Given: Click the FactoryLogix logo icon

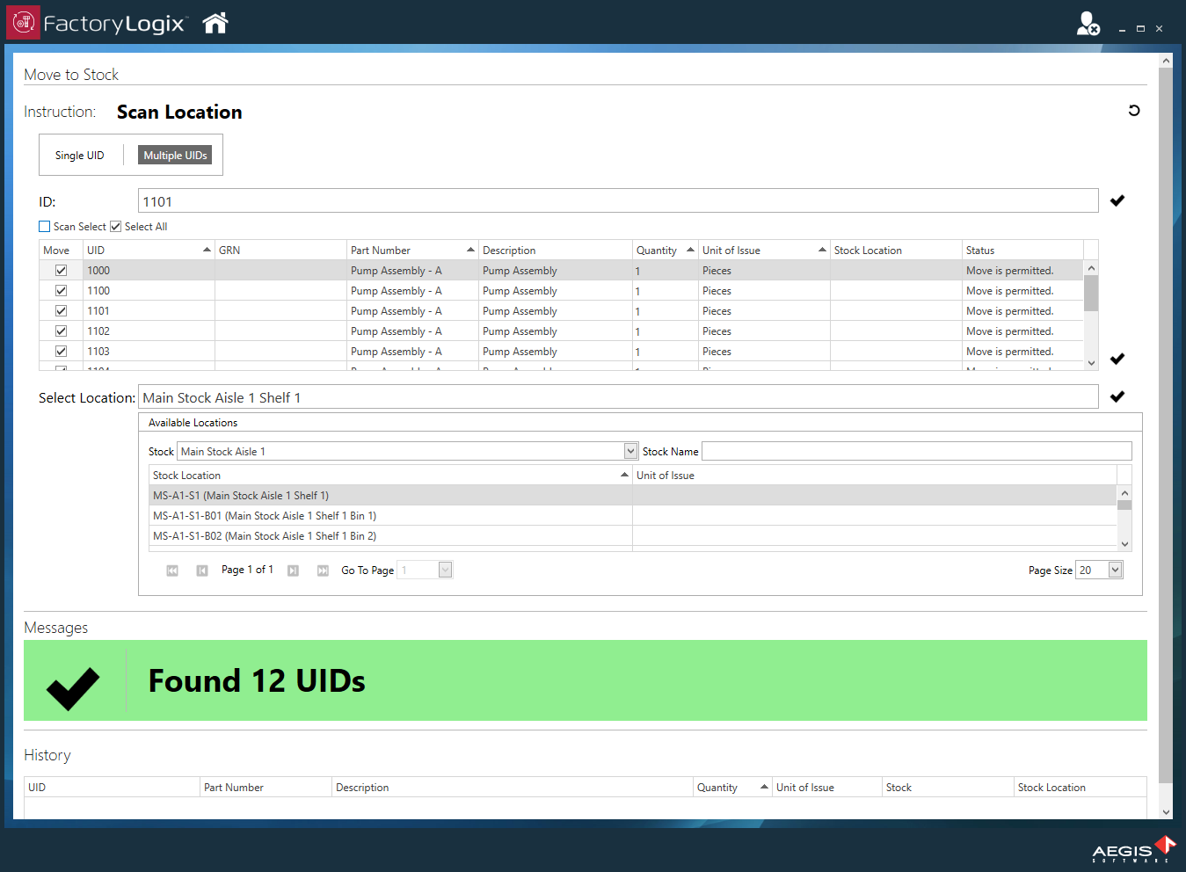Looking at the screenshot, I should coord(22,21).
